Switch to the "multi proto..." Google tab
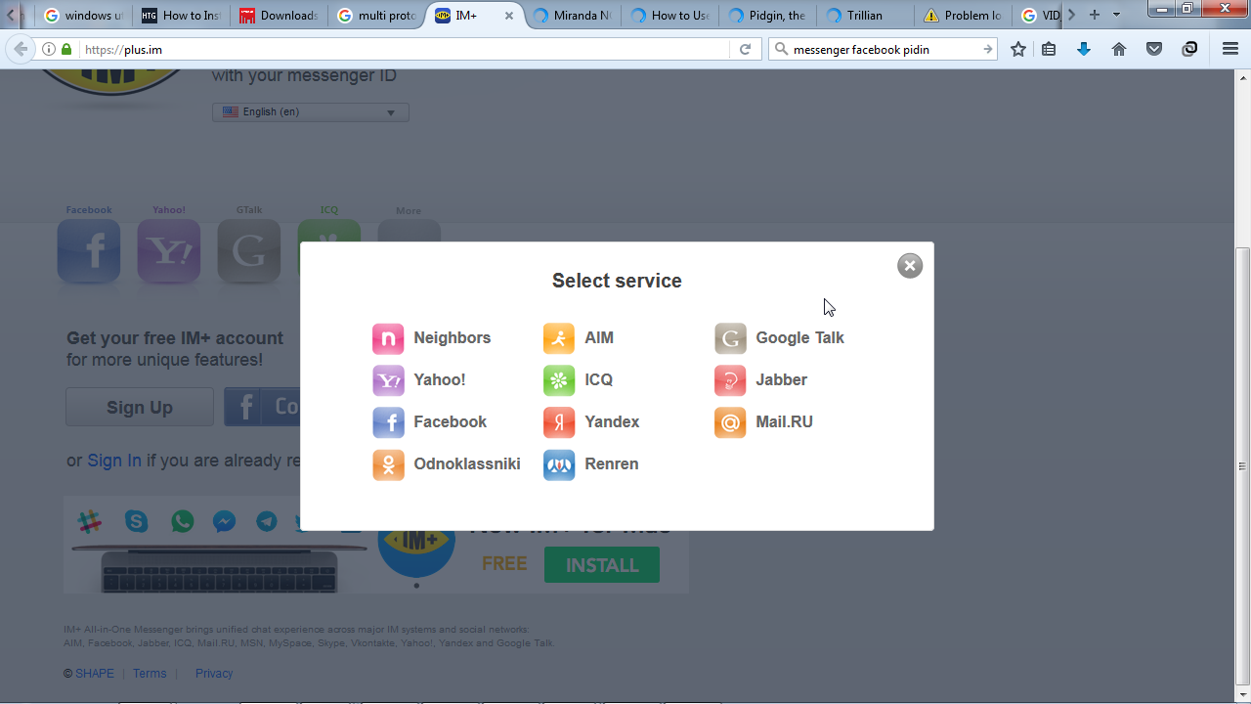Screen dimensions: 1251x704 coord(376,16)
